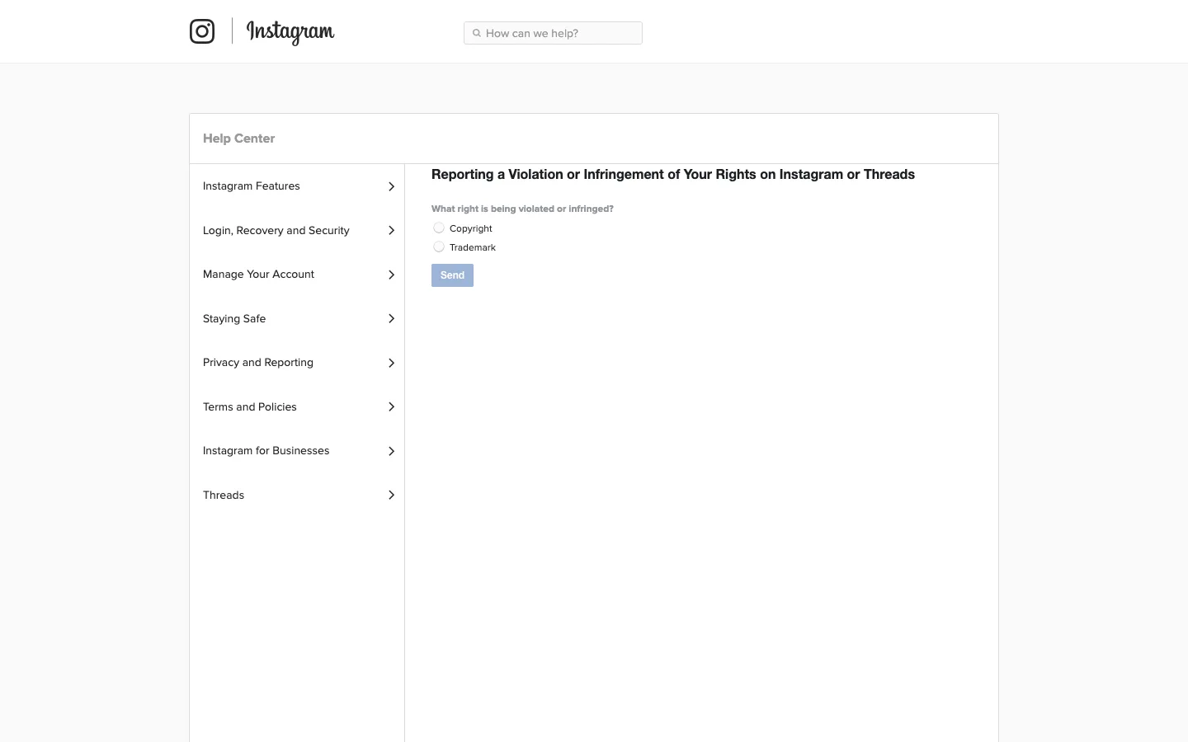Open the Help Center heading link

coord(238,139)
